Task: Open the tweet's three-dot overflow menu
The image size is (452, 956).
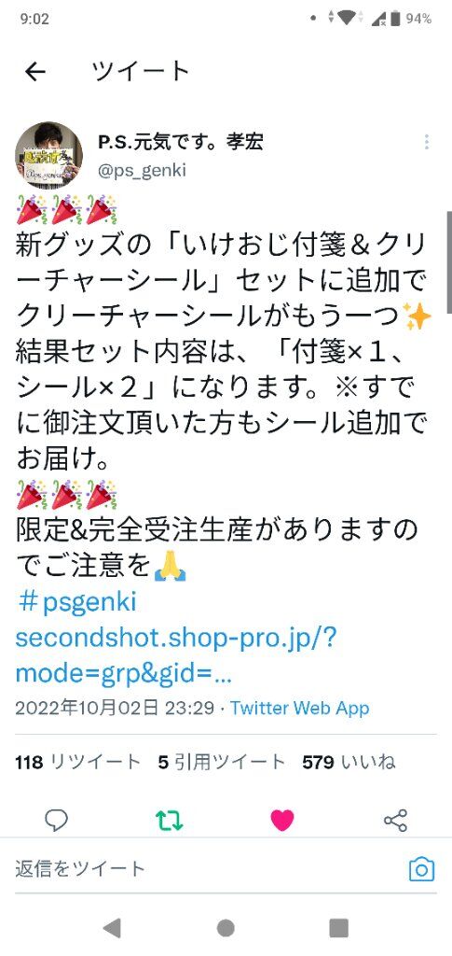Action: pyautogui.click(x=427, y=142)
